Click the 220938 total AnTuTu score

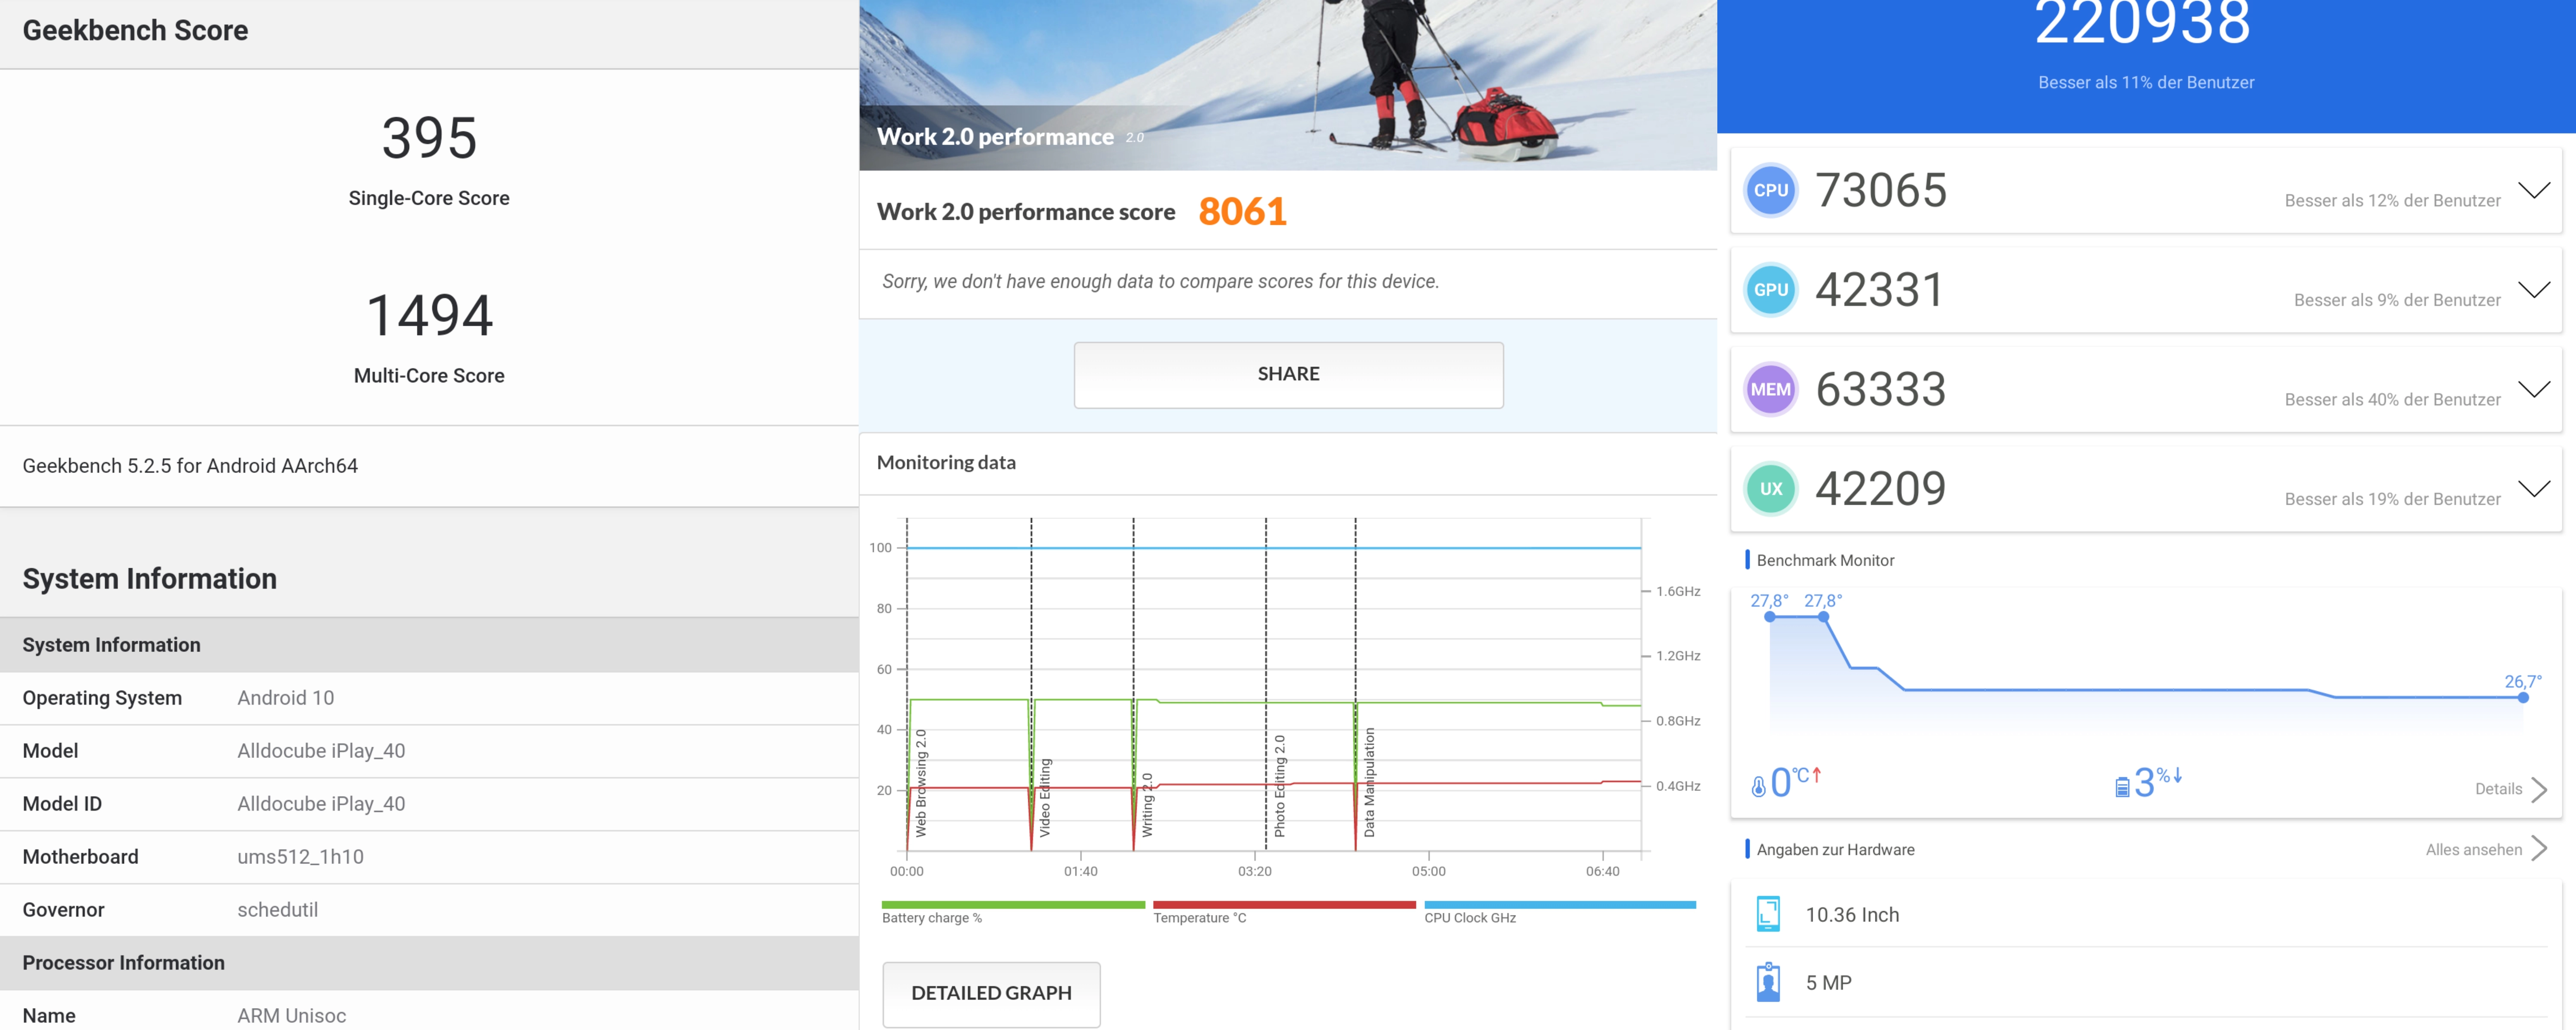click(2143, 22)
